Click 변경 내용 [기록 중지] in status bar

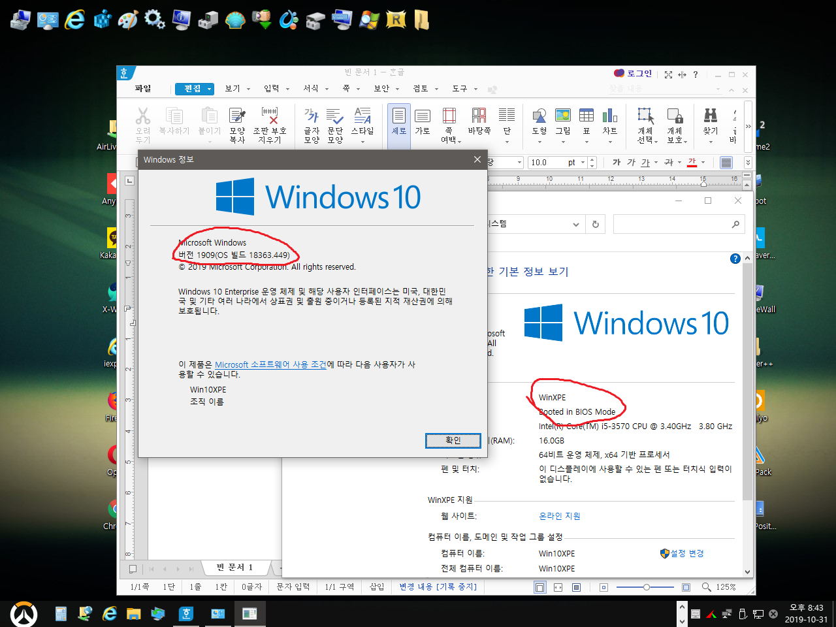(438, 587)
